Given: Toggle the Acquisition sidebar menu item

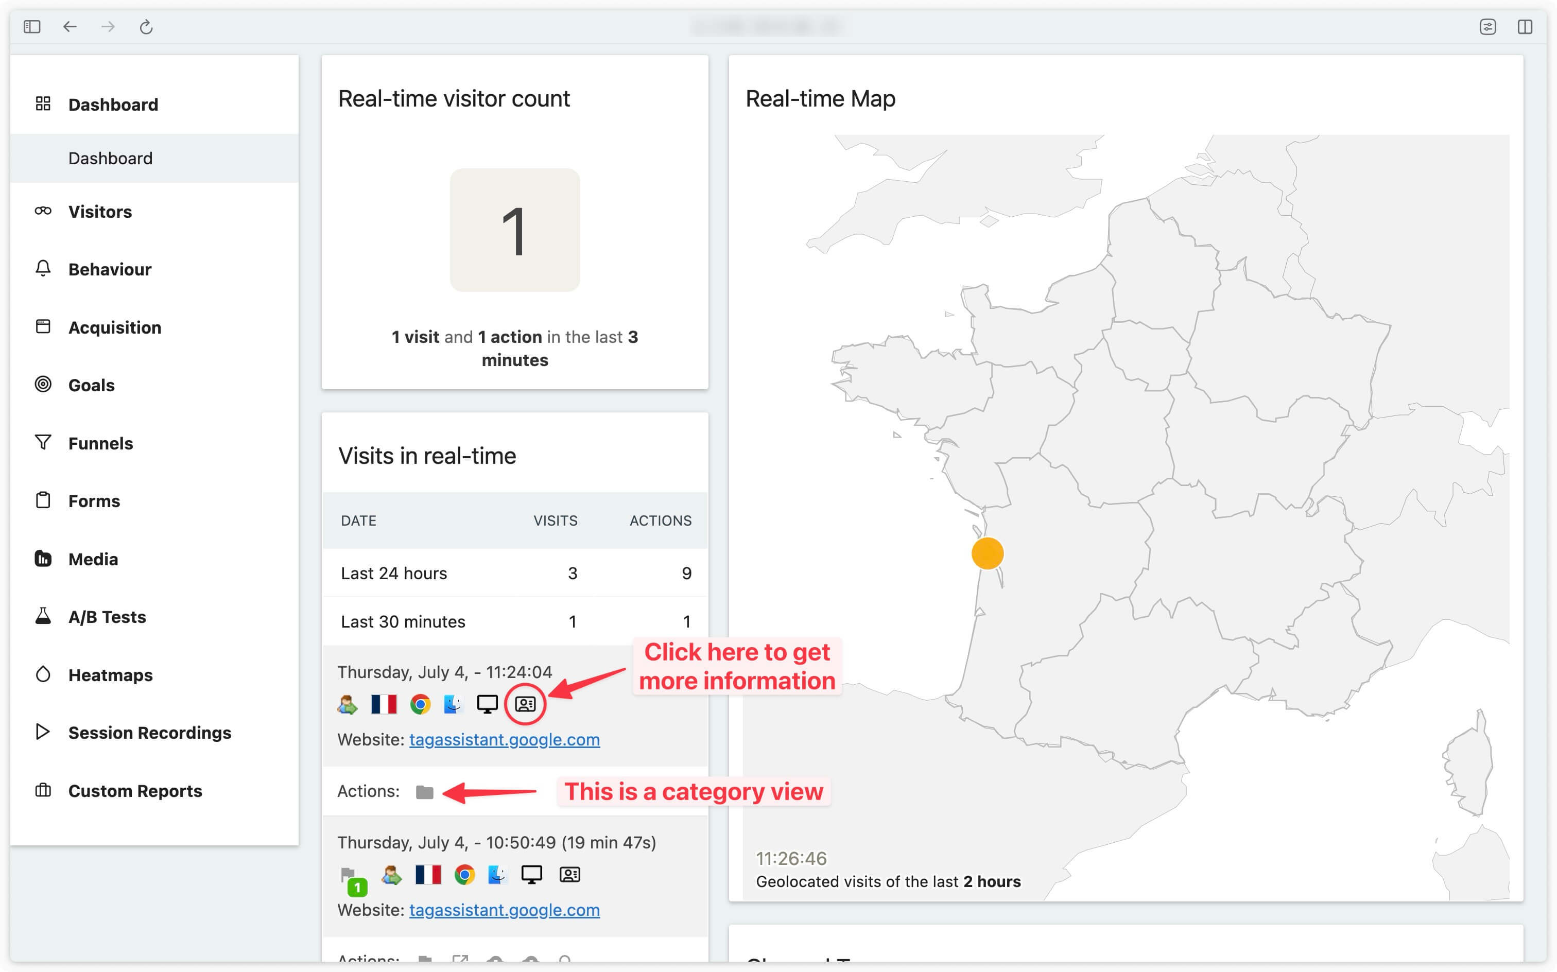Looking at the screenshot, I should [x=115, y=327].
